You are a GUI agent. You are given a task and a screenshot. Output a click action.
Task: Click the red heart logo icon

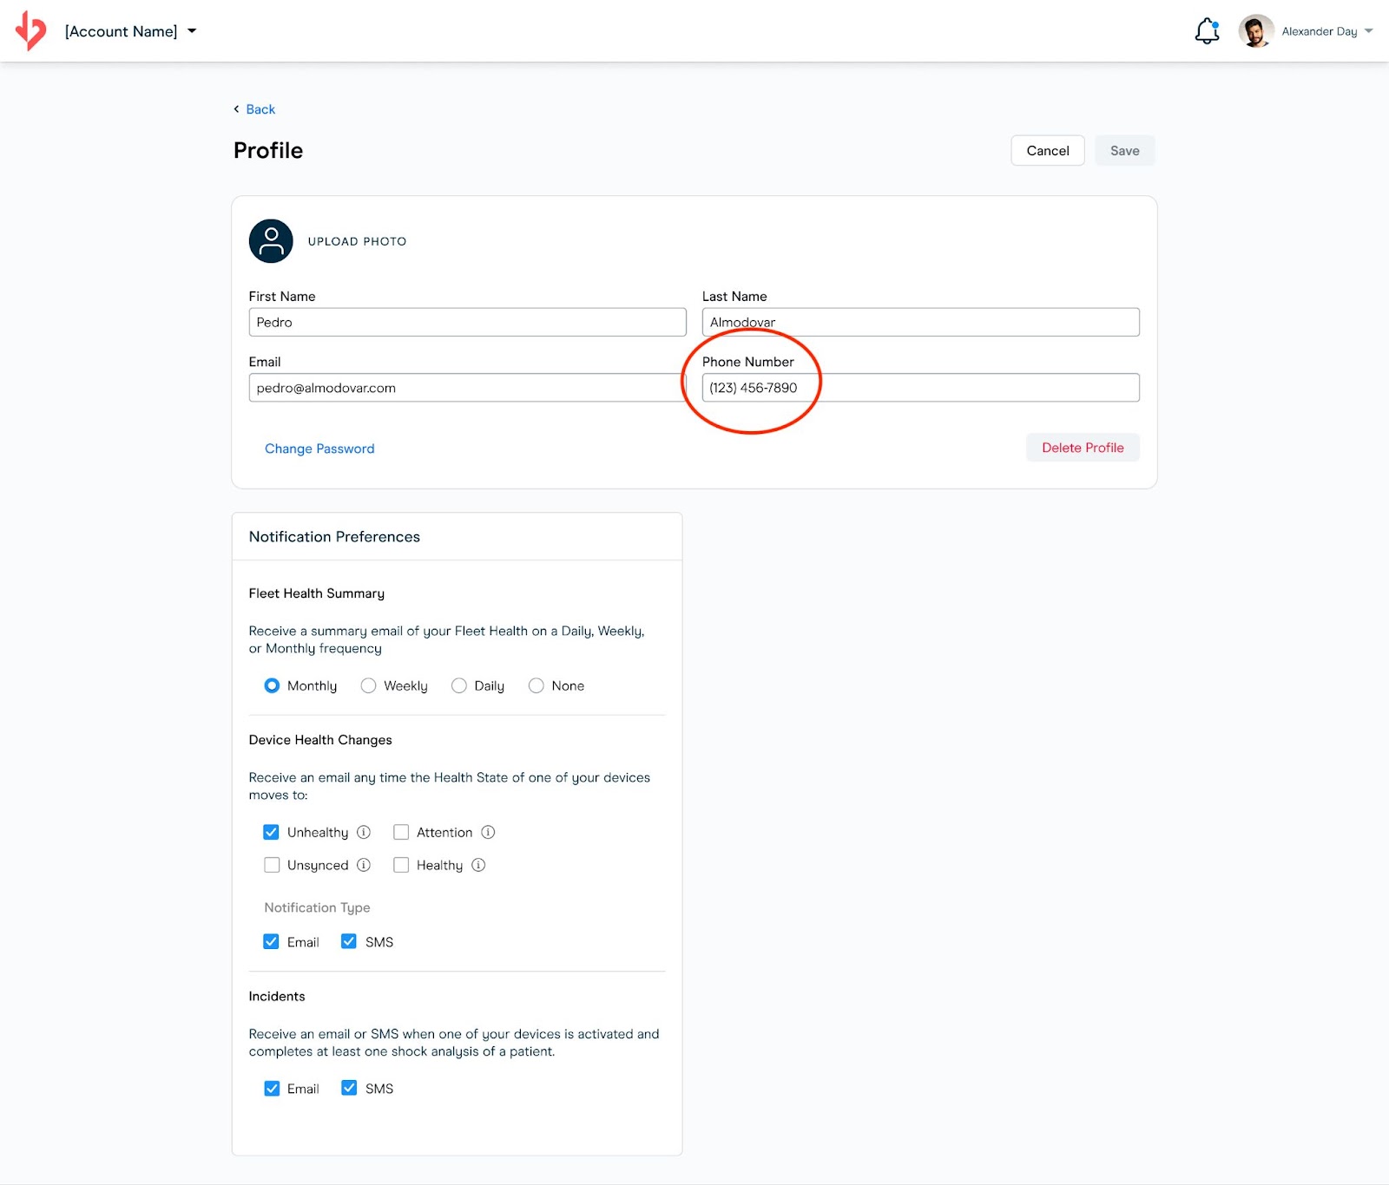31,30
